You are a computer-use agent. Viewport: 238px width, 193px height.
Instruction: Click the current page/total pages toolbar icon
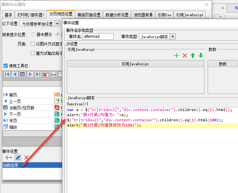coord(23,74)
